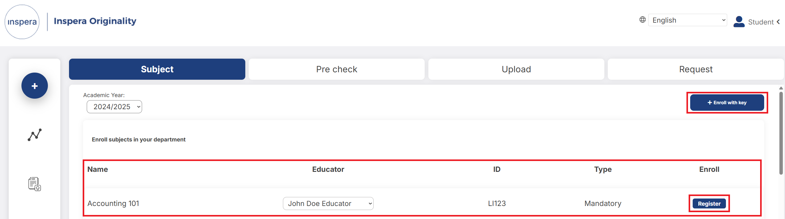Click the scrollbar up arrow
Viewport: 785px width, 219px height.
[781, 88]
